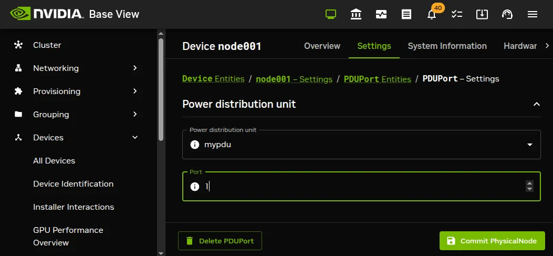Collapse the Power distribution unit section
This screenshot has height=256, width=553.
[x=536, y=104]
